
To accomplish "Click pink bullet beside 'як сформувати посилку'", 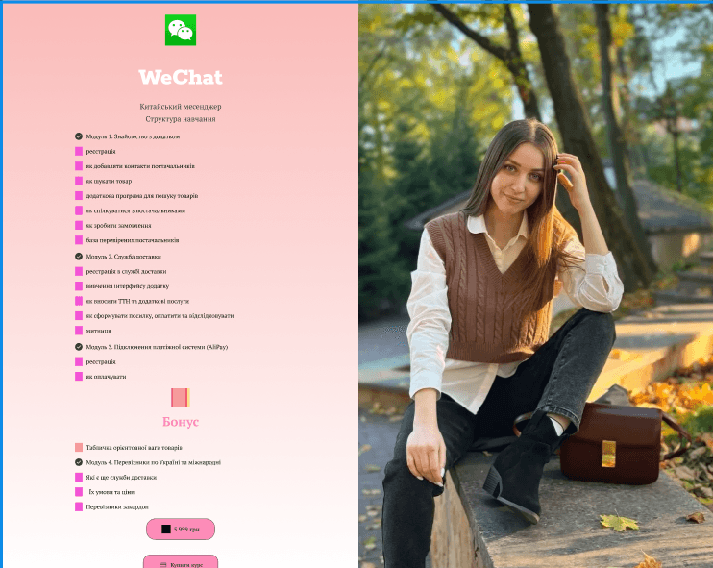I will click(x=79, y=315).
